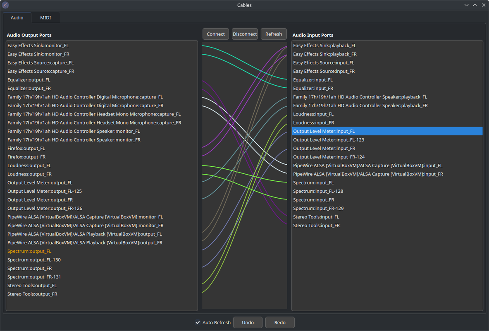
Task: Select Easy Effects Source:input_FR port
Action: 387,71
